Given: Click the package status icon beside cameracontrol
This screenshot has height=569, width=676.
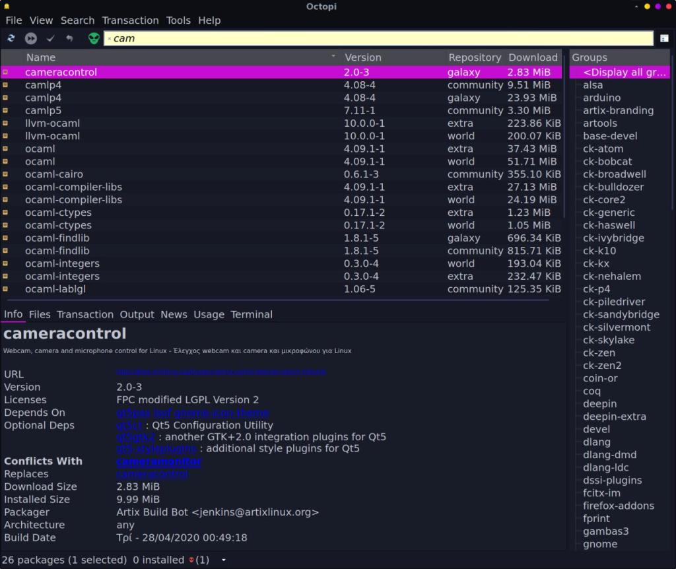Looking at the screenshot, I should click(6, 72).
